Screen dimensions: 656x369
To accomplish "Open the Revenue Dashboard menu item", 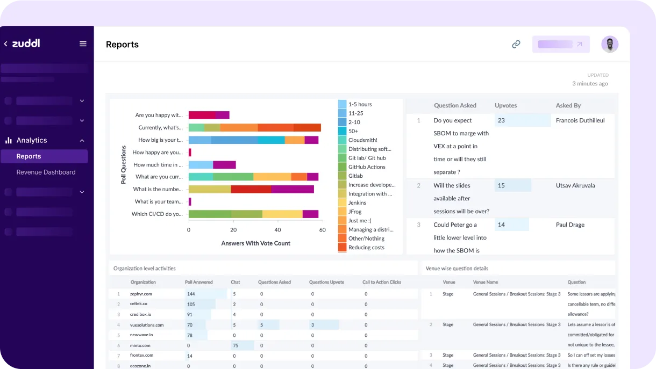I will coord(46,172).
